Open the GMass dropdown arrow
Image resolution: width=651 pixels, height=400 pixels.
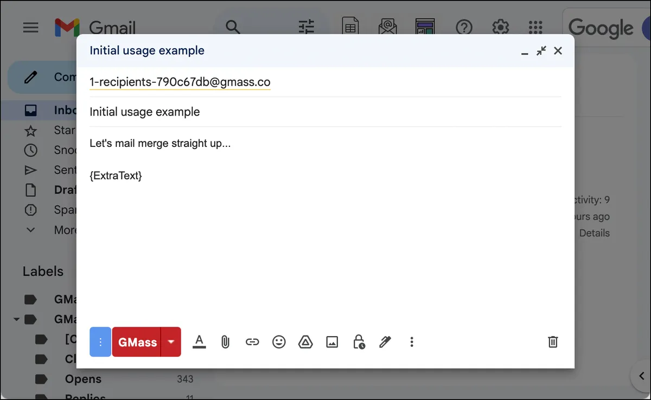pyautogui.click(x=171, y=342)
